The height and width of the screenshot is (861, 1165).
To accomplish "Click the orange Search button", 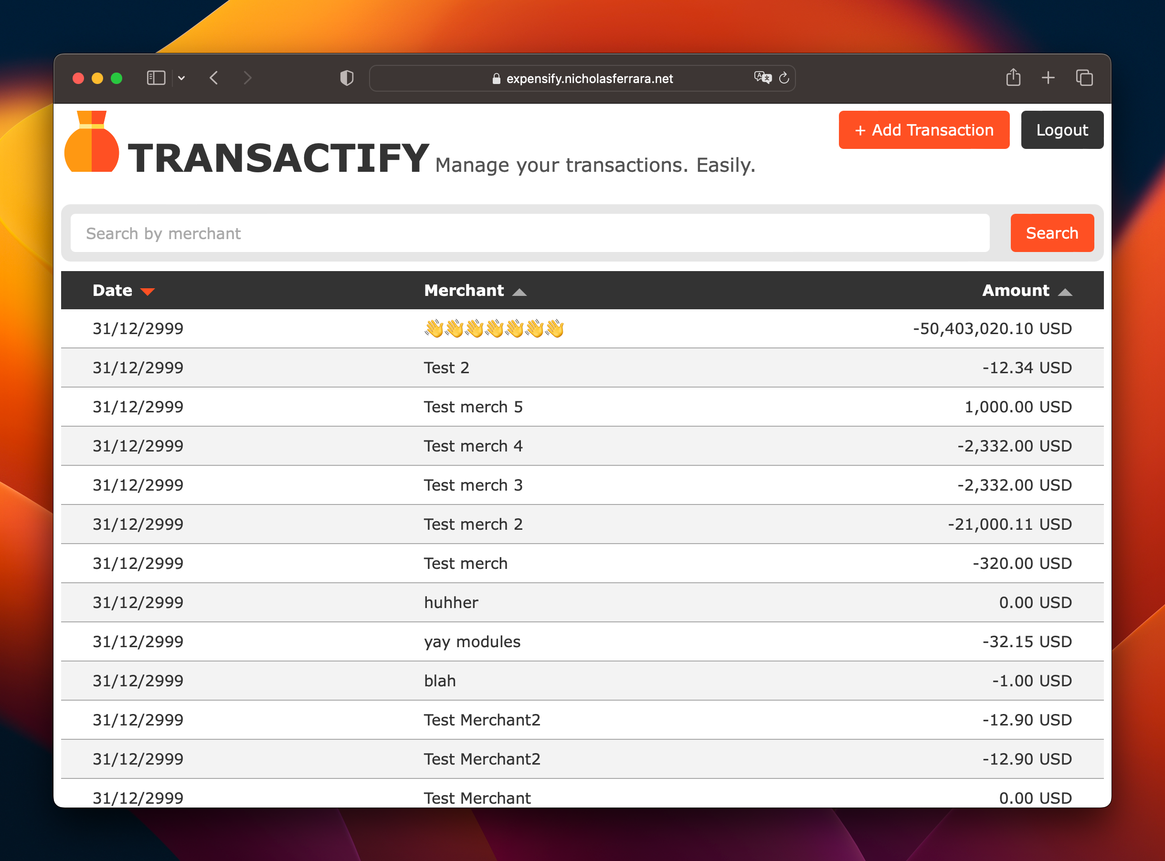I will point(1051,233).
